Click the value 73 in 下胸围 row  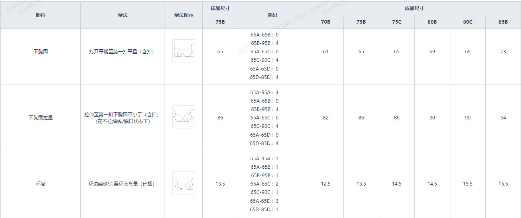[x=503, y=52]
